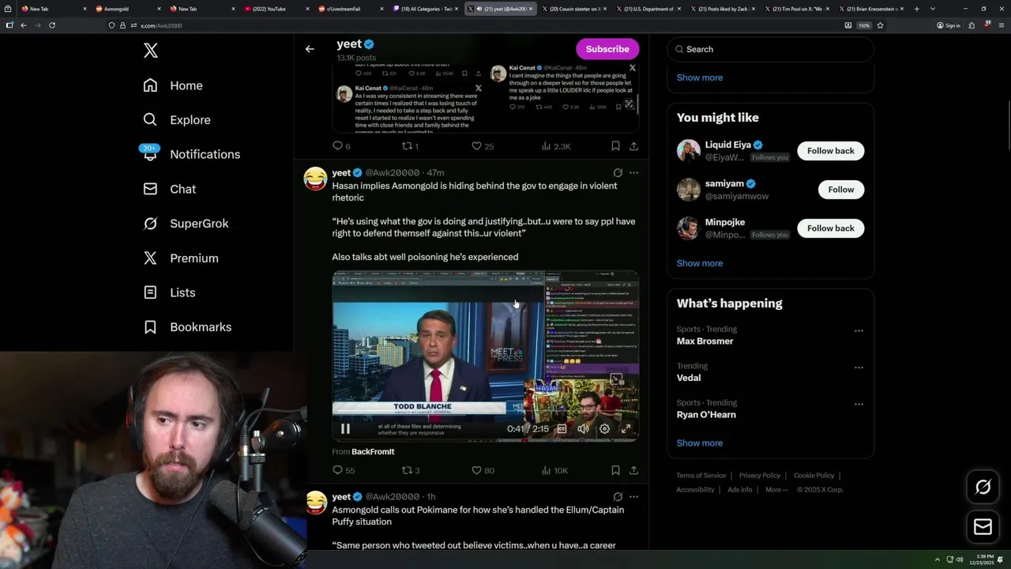Open the floating messages button

click(x=983, y=527)
